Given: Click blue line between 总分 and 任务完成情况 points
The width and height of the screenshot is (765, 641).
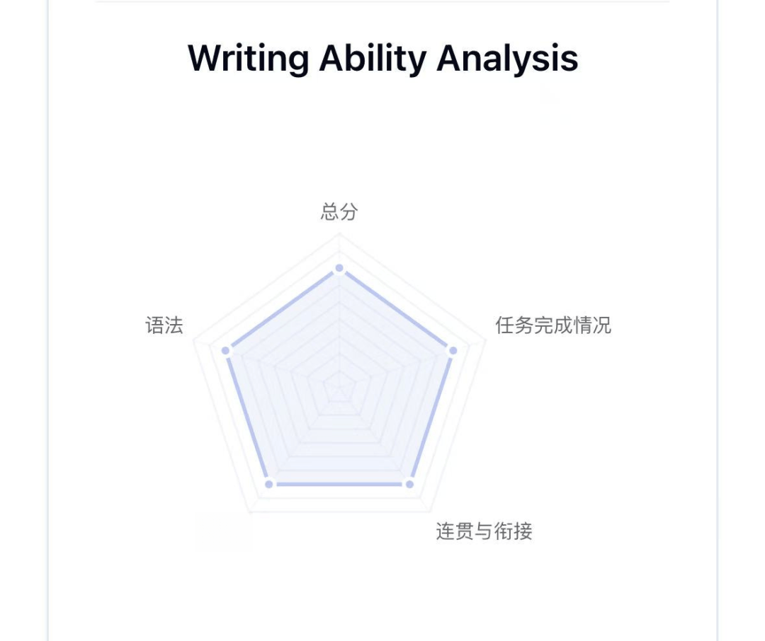Looking at the screenshot, I should [396, 309].
